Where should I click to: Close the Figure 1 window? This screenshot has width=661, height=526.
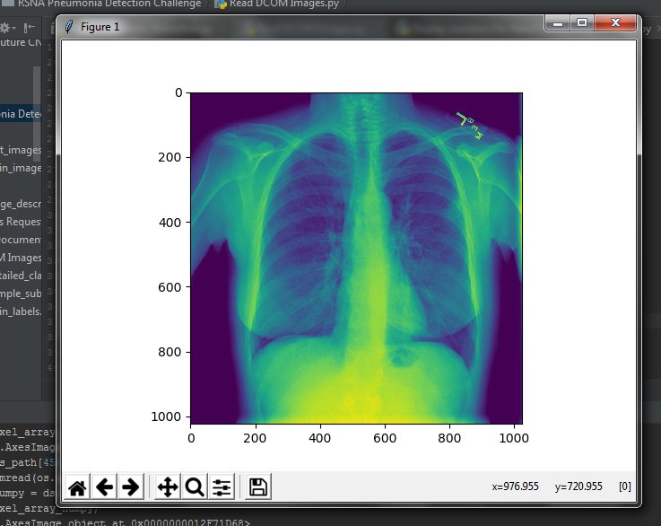point(615,22)
